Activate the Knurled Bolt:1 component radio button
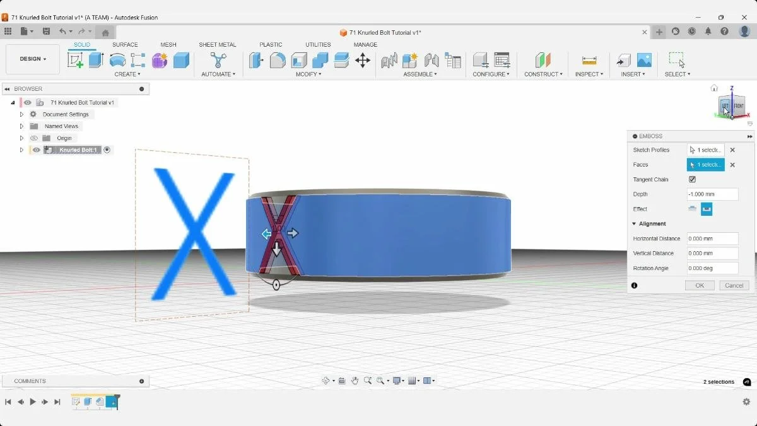Image resolution: width=757 pixels, height=426 pixels. click(x=107, y=150)
